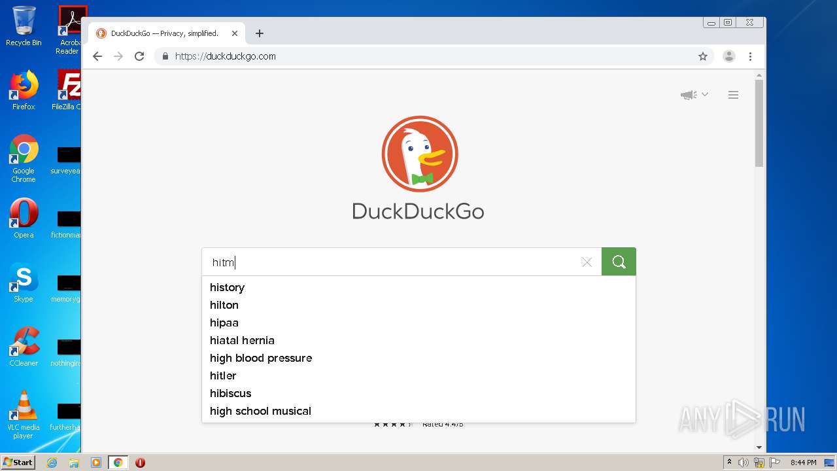Click the 8:44 PM system clock
The image size is (837, 471).
803,462
